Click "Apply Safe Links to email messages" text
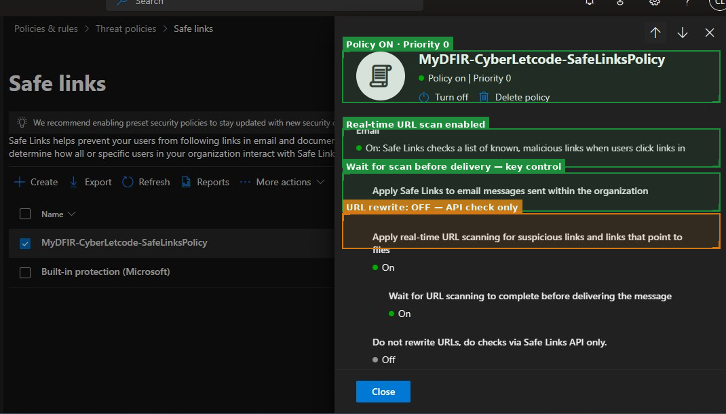Viewport: 726px width, 414px height. tap(510, 191)
